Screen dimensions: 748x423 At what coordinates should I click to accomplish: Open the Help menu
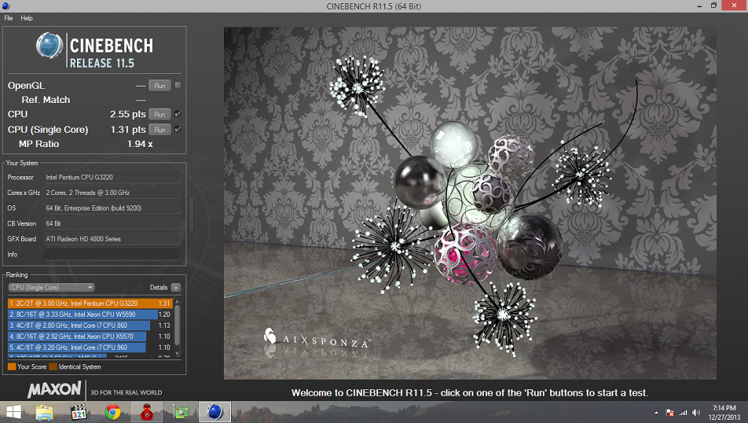click(x=27, y=18)
